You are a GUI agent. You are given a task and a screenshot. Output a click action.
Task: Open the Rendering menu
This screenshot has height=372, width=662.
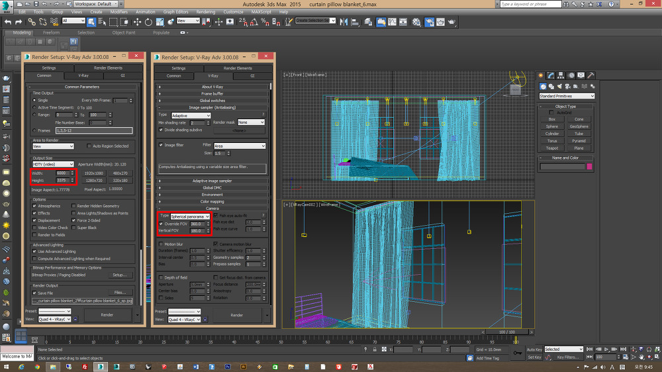206,12
